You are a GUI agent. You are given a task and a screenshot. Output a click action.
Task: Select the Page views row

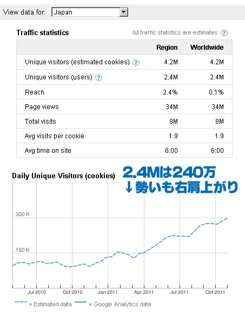coord(124,106)
